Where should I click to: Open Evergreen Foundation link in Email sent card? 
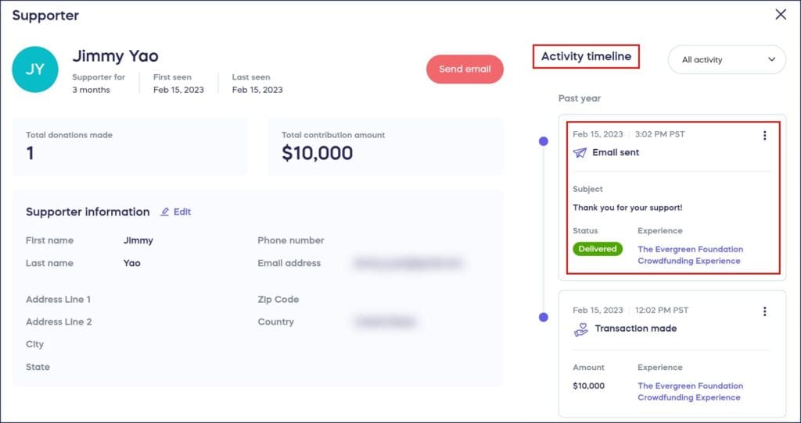(x=690, y=255)
